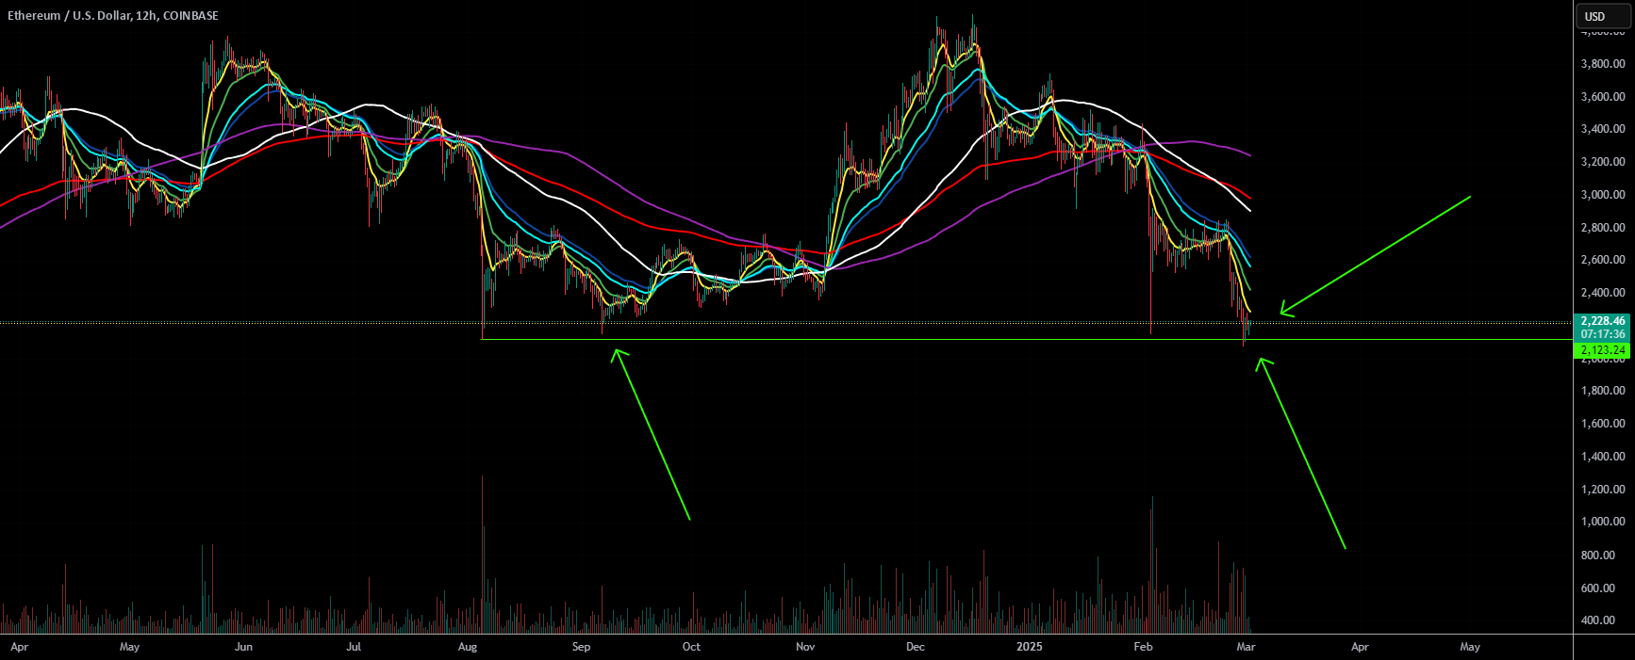Click the Aug label on time axis

tap(467, 647)
